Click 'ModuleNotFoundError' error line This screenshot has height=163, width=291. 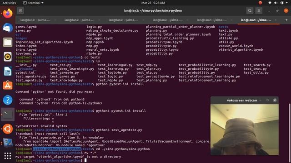(60, 145)
